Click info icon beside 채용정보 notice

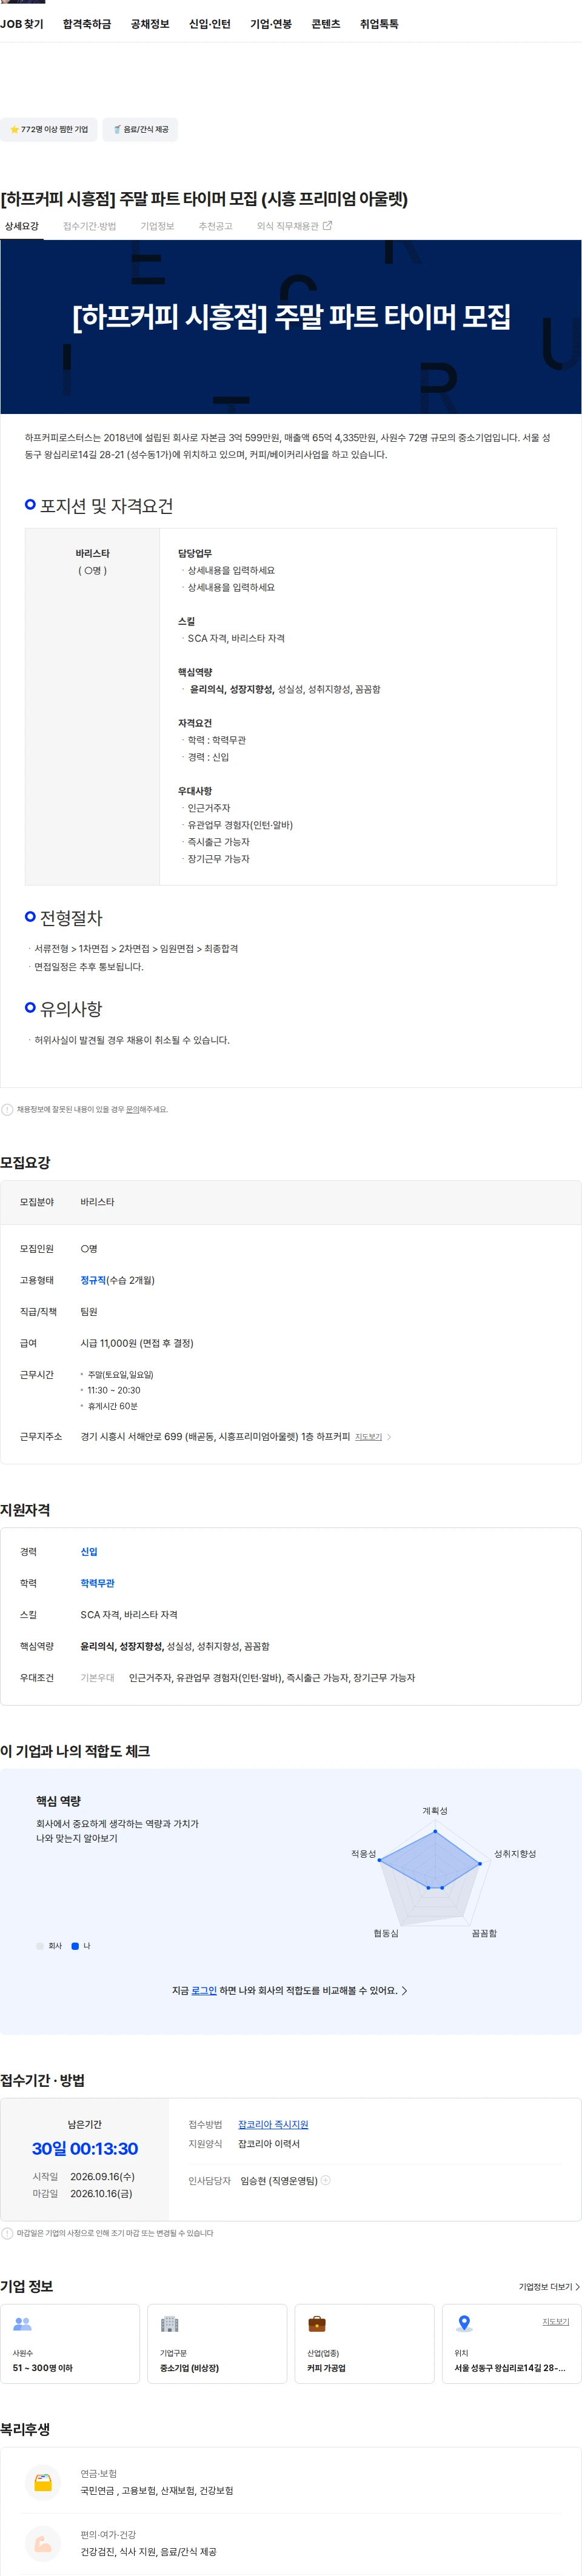click(x=7, y=1109)
